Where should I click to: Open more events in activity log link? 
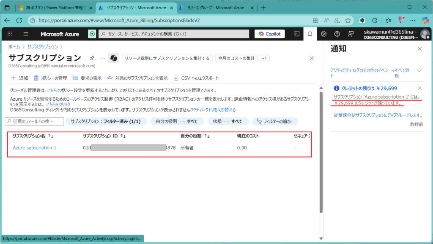tap(359, 73)
